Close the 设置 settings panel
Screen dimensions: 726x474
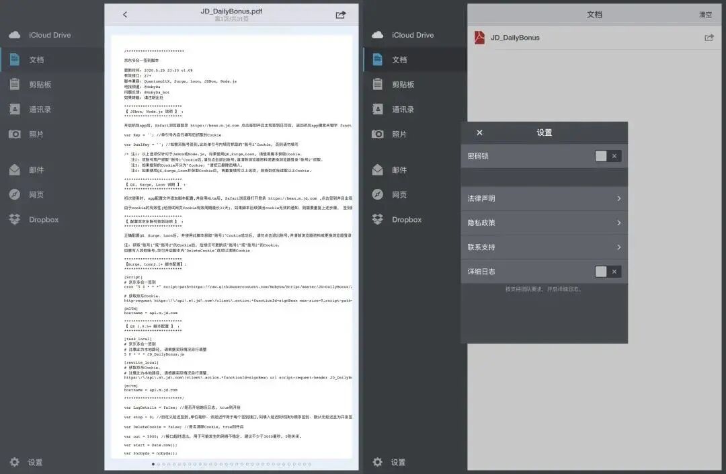point(480,132)
